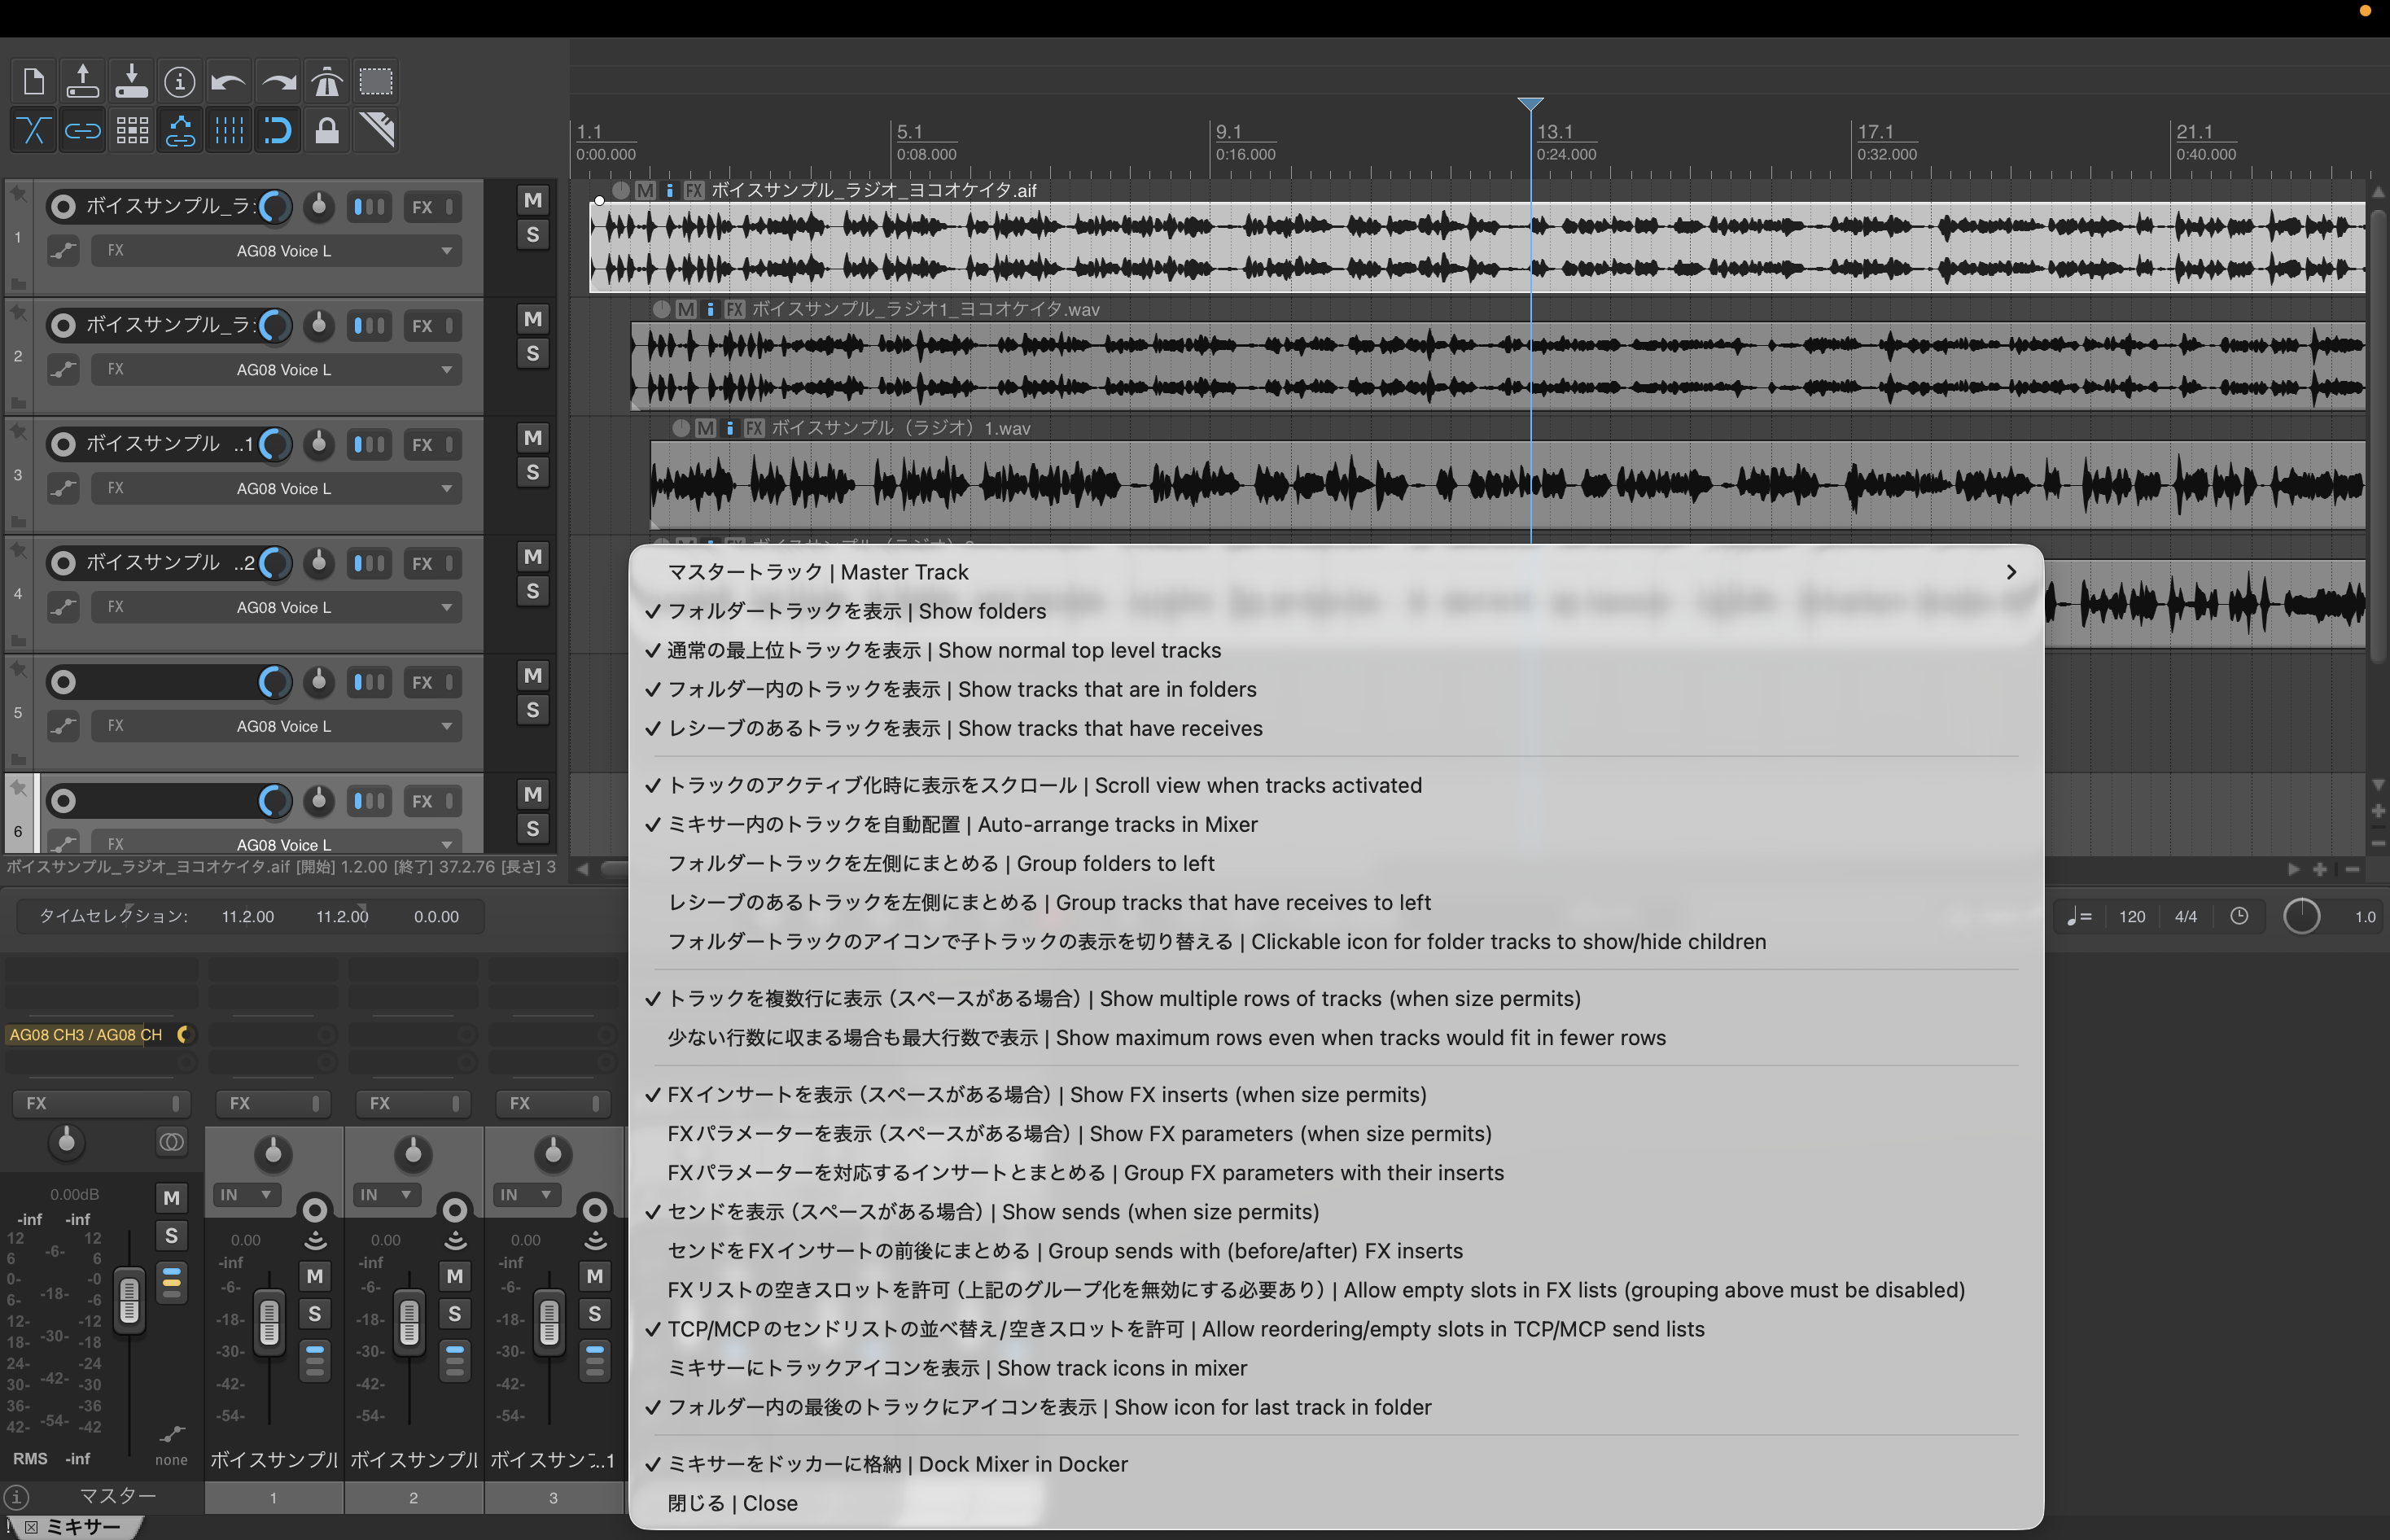
Task: Click mixer channel 1 volume fader
Action: pos(269,1323)
